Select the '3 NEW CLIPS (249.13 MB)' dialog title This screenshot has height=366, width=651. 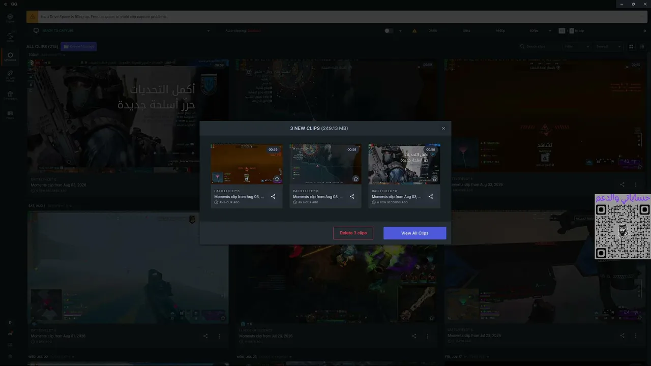tap(319, 129)
